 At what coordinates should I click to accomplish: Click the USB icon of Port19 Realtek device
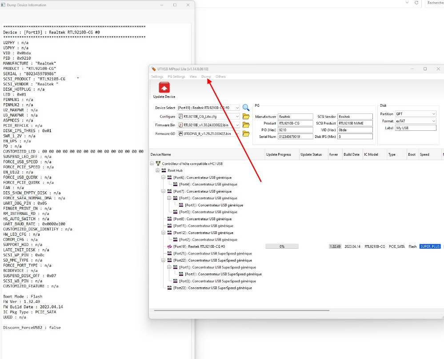169,246
